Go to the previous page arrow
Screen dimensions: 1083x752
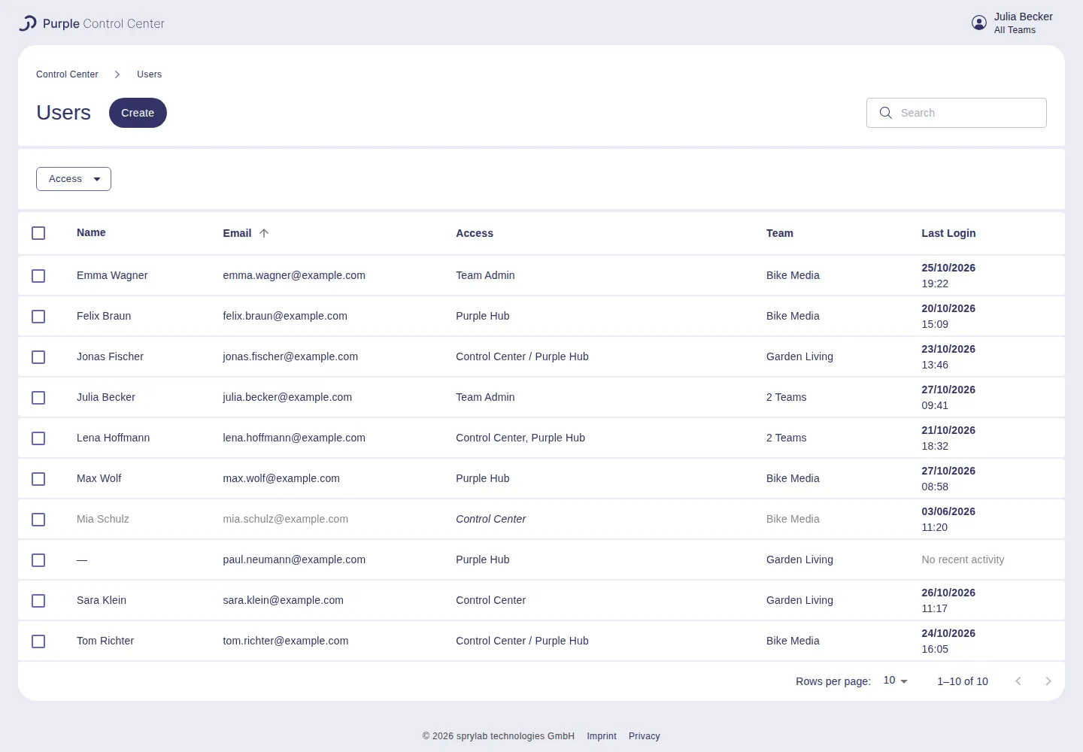1018,681
